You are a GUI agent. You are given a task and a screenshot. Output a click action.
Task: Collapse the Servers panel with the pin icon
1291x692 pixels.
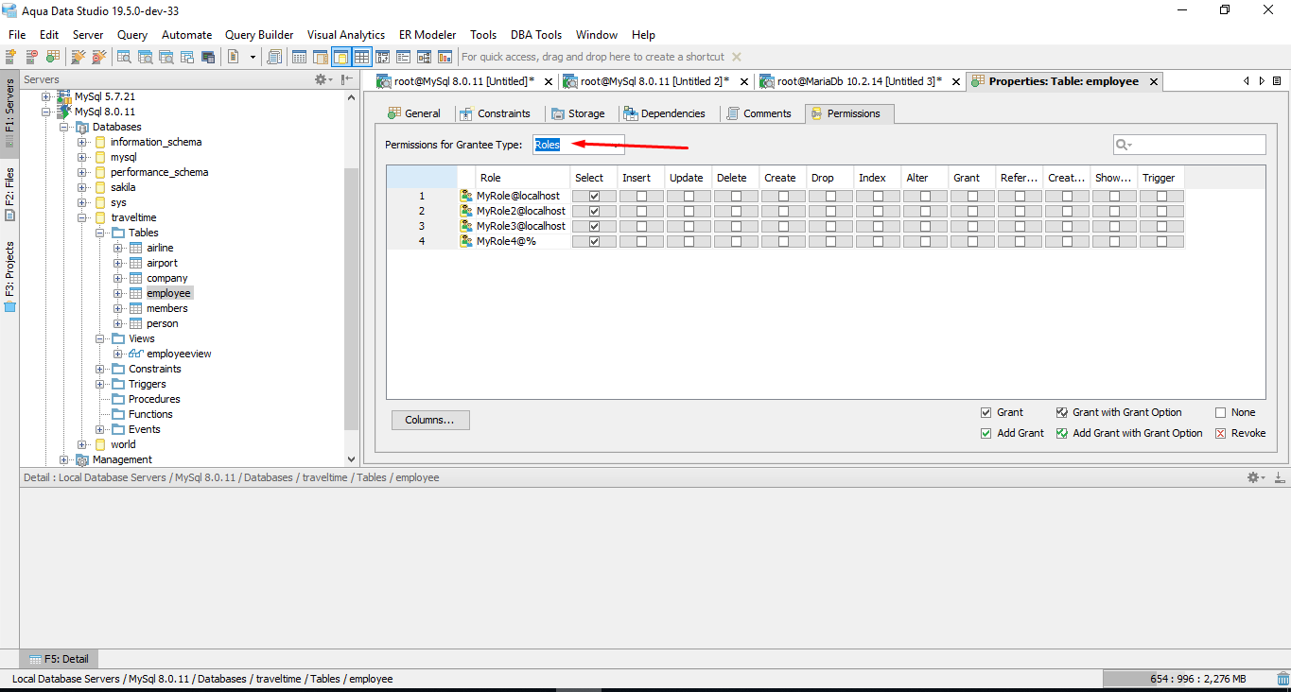click(x=347, y=79)
